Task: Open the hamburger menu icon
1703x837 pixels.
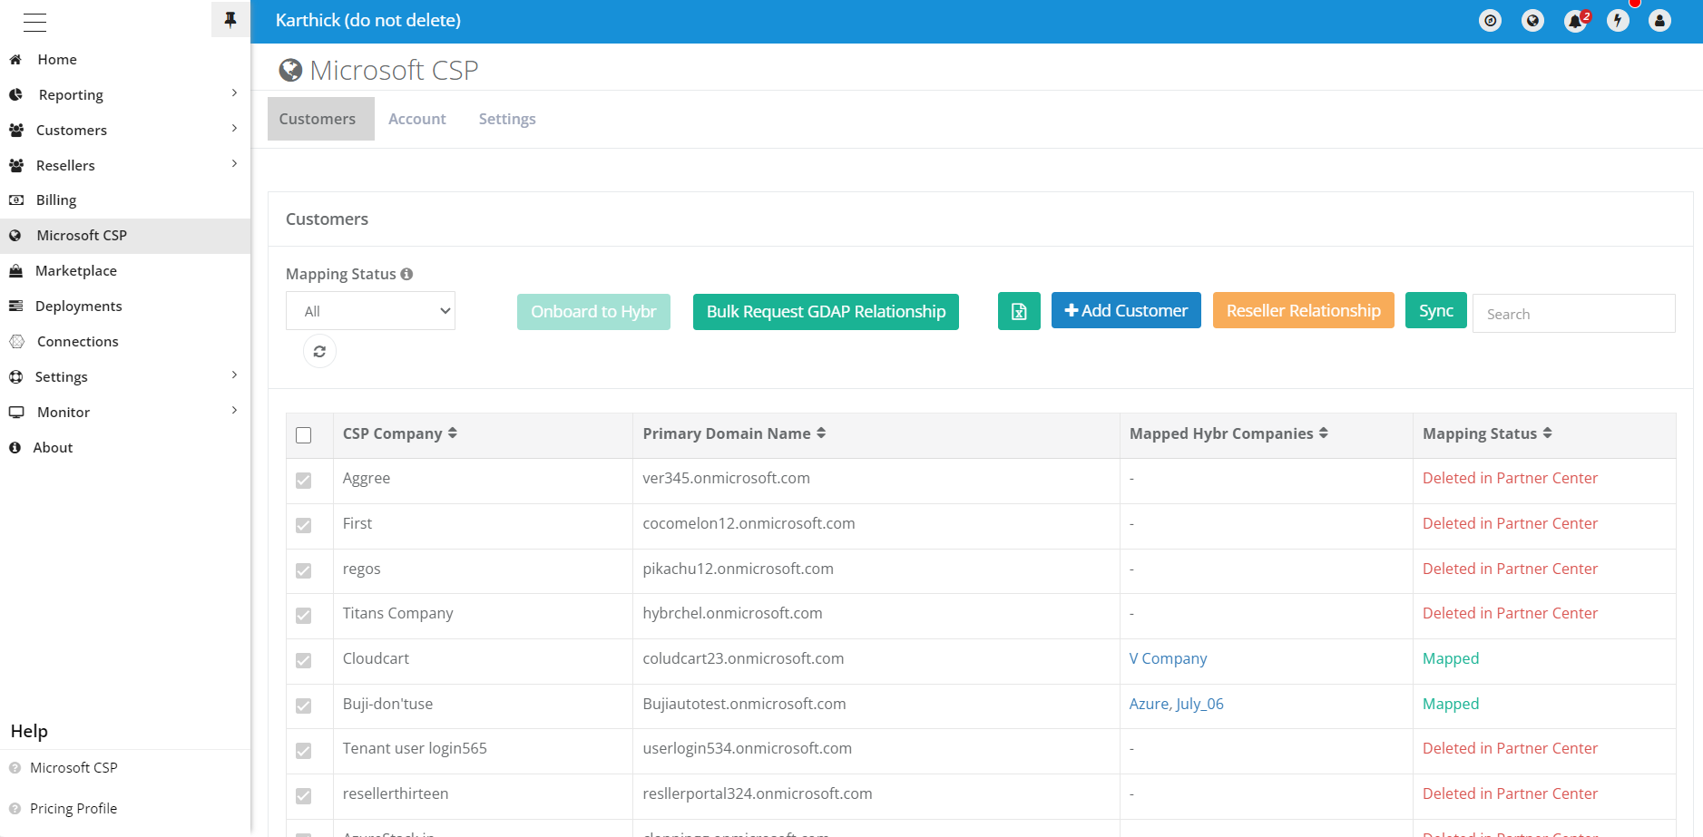Action: pyautogui.click(x=34, y=22)
